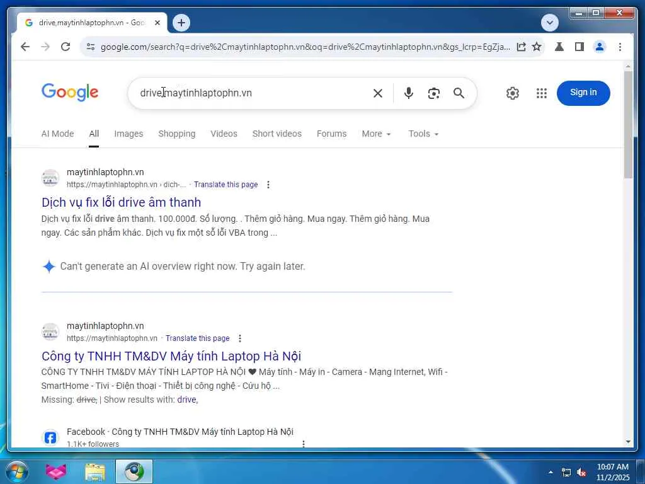
Task: Click the Sign in button
Action: 583,93
